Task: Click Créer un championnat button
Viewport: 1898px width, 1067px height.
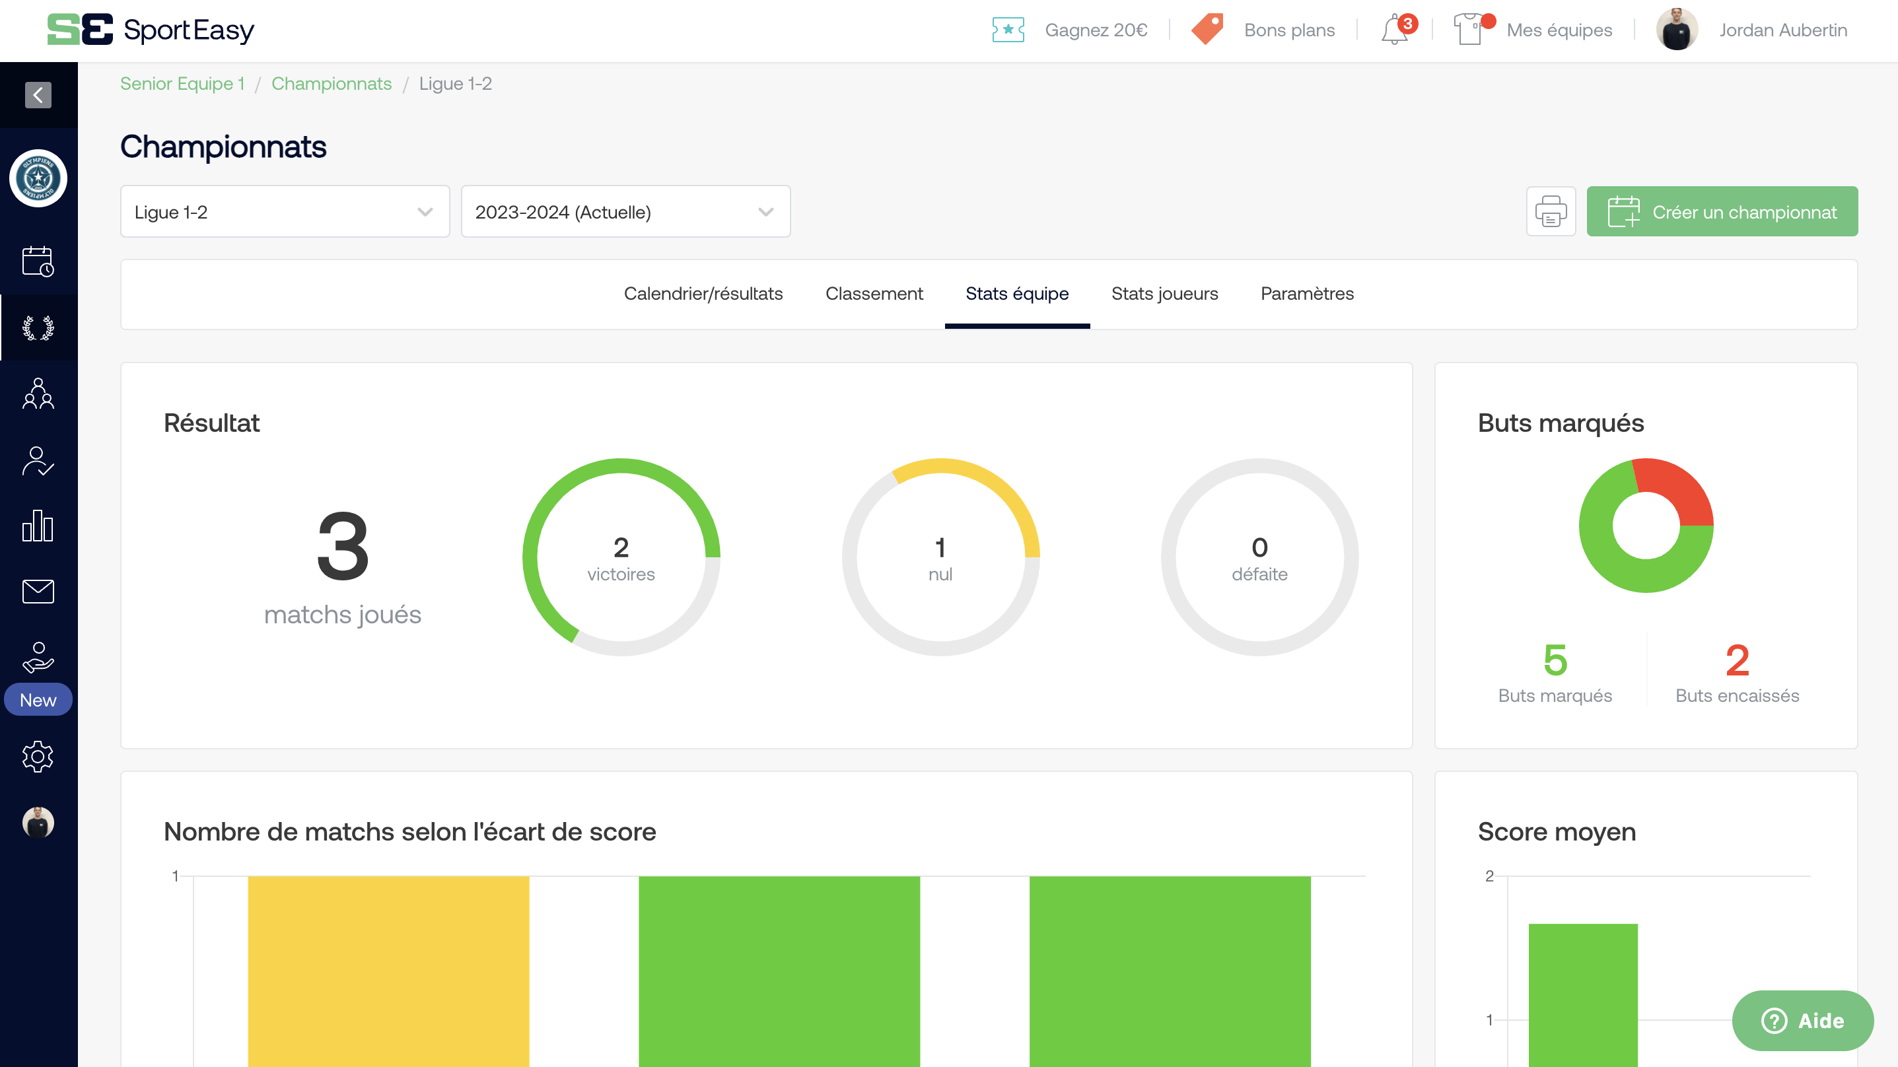Action: pyautogui.click(x=1722, y=211)
